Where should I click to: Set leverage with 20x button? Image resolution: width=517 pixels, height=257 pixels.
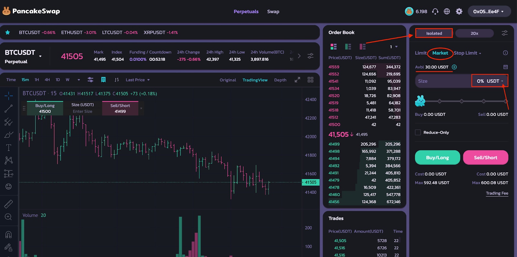(x=474, y=33)
